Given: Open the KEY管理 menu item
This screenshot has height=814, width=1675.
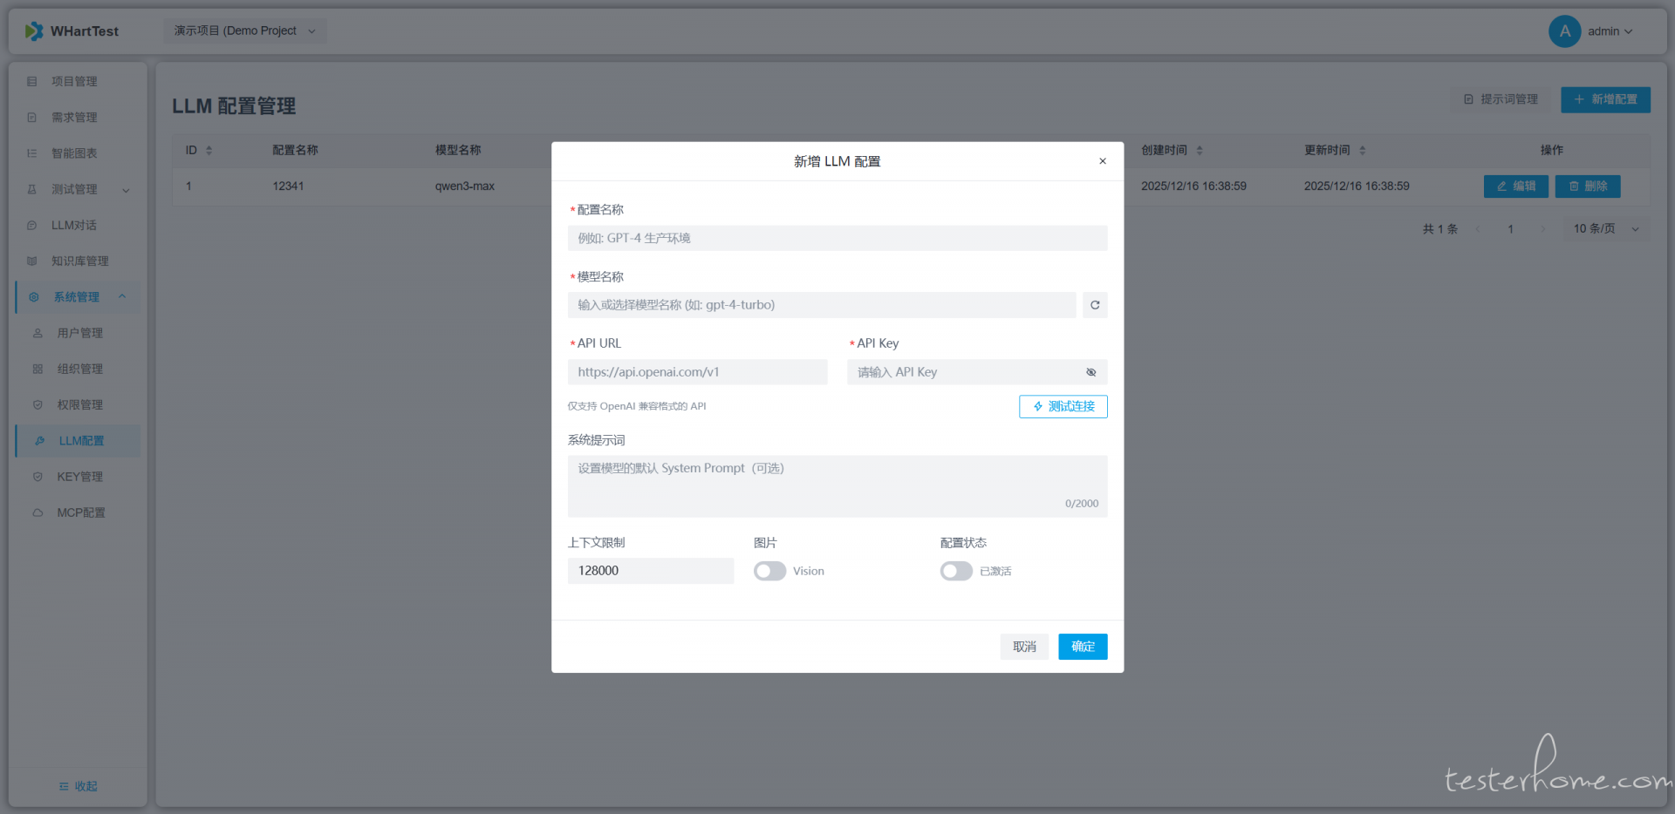Looking at the screenshot, I should pyautogui.click(x=79, y=477).
